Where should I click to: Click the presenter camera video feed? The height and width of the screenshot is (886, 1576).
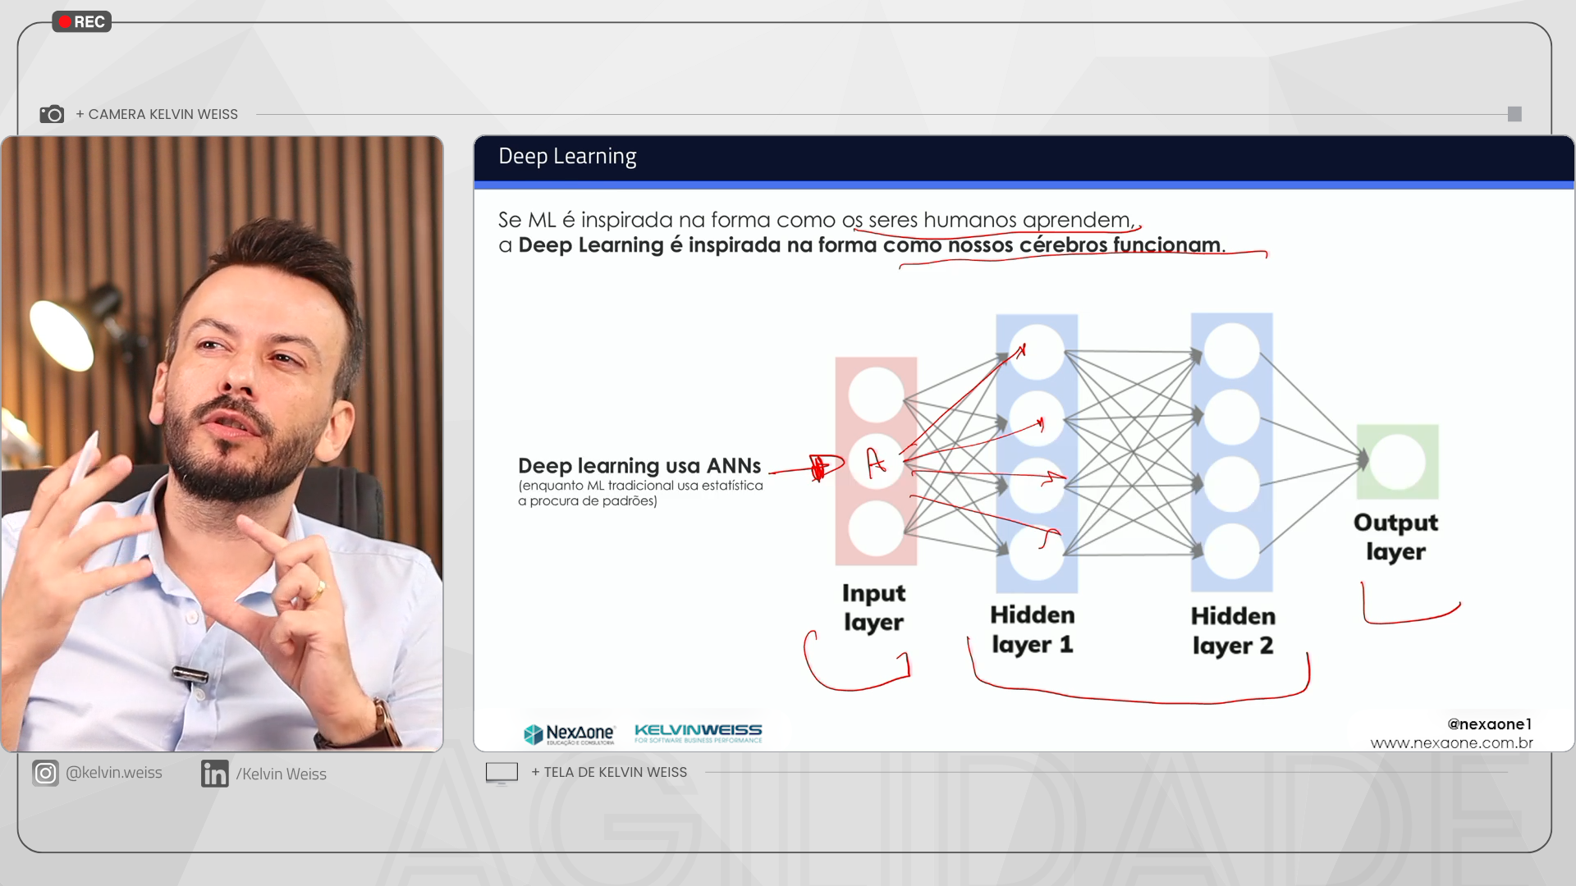pos(222,444)
